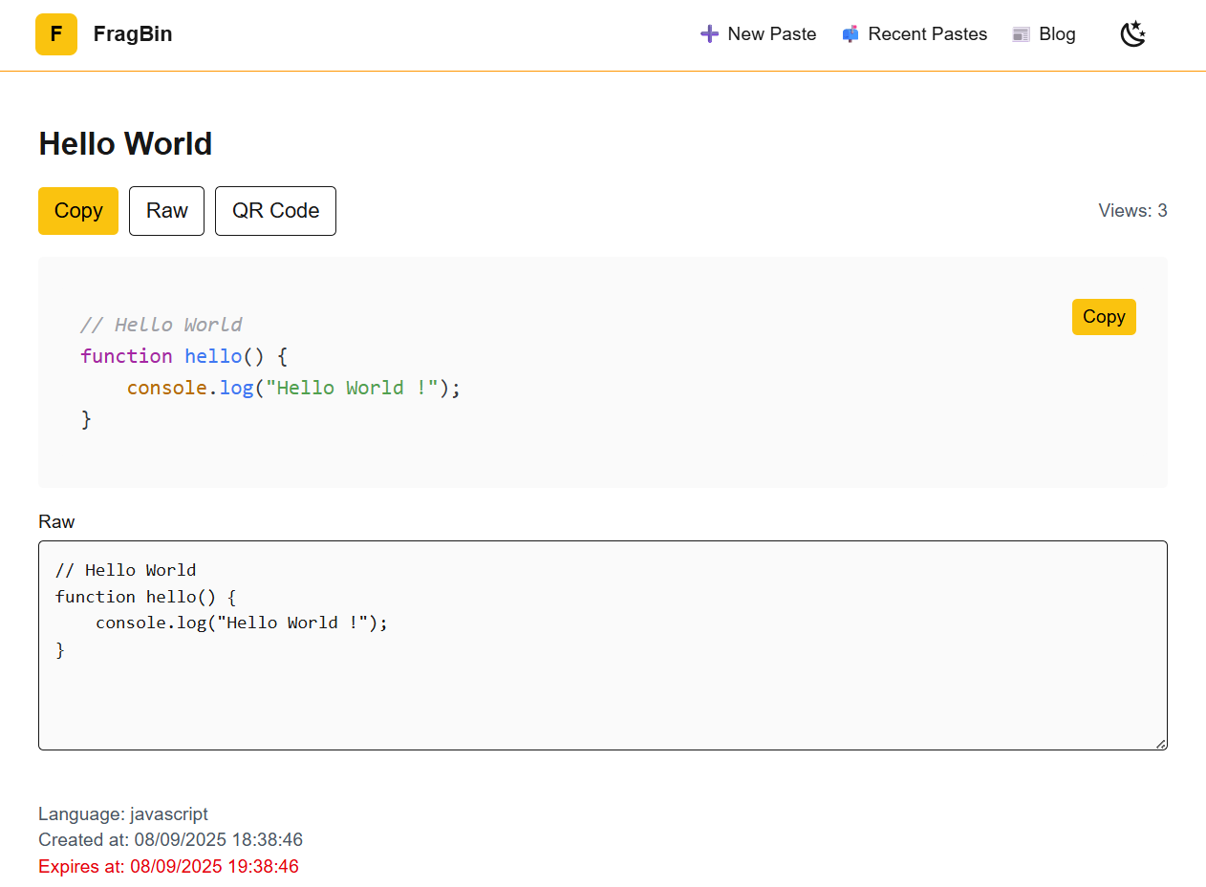
Task: Click inside the Raw textarea
Action: [x=603, y=645]
